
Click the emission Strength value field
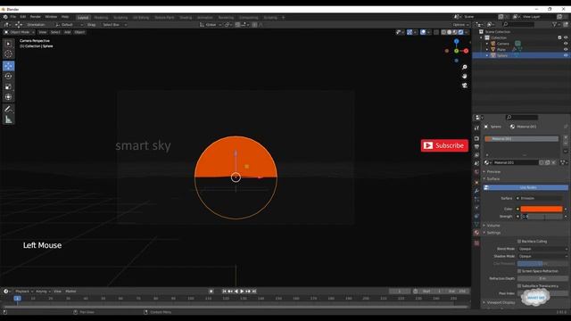tap(542, 217)
